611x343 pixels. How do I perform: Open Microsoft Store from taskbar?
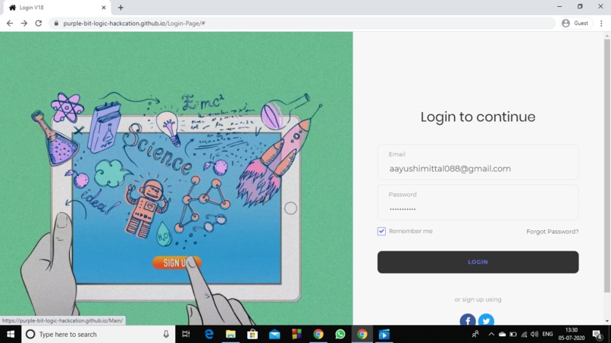coord(252,335)
